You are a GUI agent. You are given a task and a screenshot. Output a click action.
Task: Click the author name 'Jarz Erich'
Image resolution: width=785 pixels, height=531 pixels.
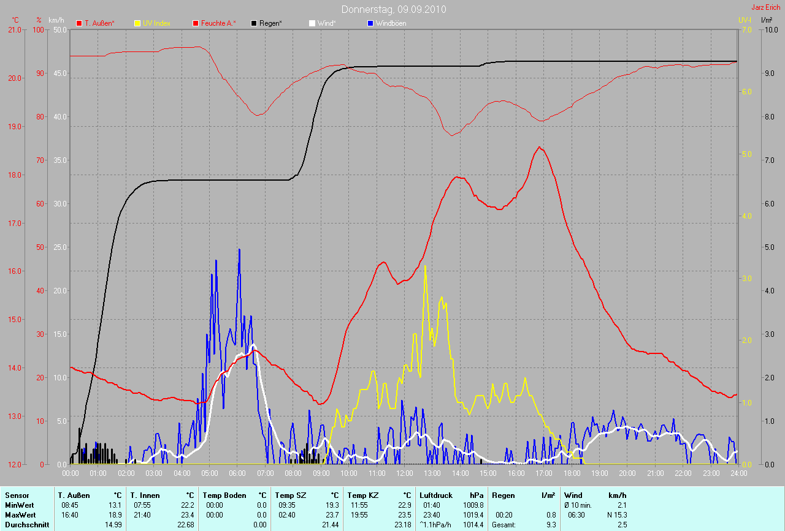[x=766, y=7]
